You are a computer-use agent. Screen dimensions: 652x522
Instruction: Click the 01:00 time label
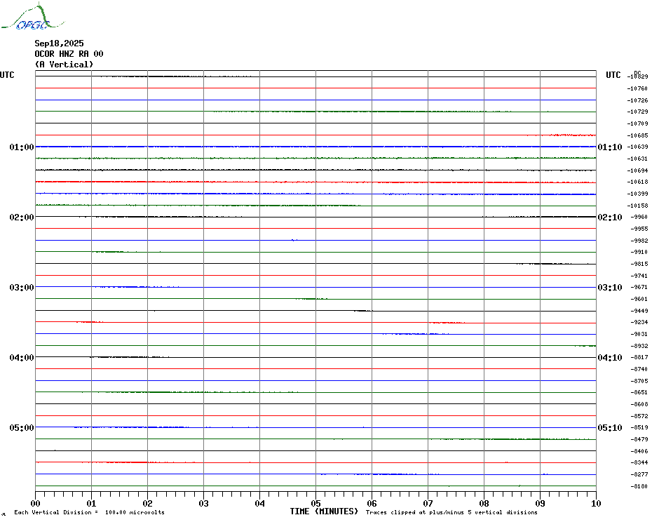pyautogui.click(x=22, y=147)
